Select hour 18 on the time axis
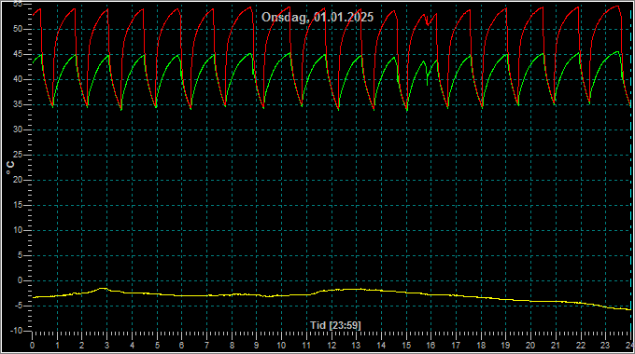 click(481, 346)
